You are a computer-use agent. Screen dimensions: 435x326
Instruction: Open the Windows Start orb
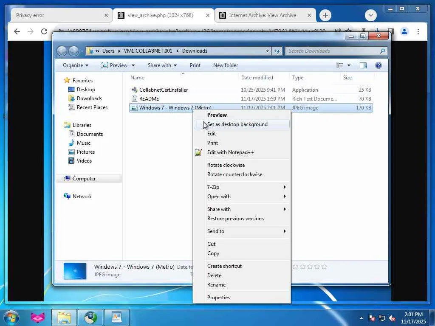pos(11,318)
